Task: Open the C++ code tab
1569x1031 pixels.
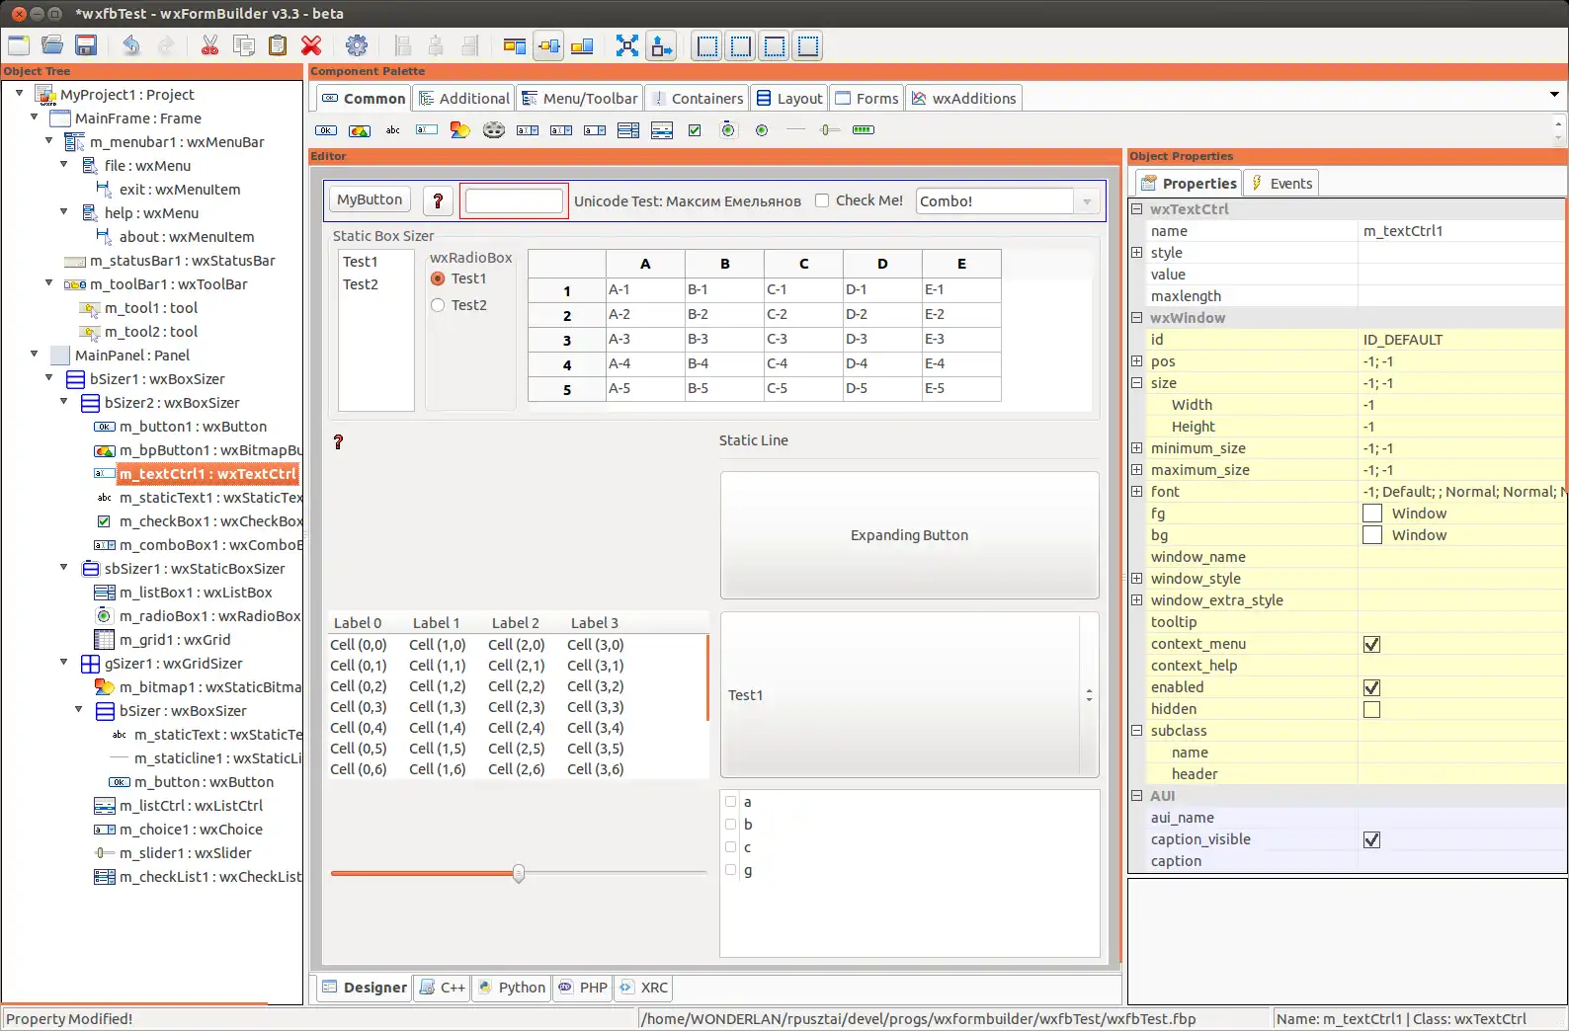Action: tap(443, 988)
